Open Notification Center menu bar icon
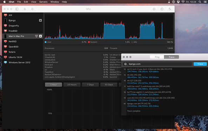Screen dimensions: 208x131 coord(205,2)
